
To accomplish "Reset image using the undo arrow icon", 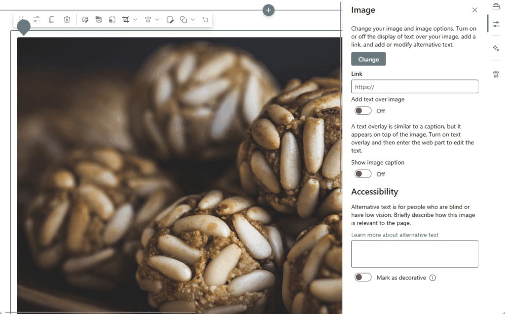I will pyautogui.click(x=205, y=20).
